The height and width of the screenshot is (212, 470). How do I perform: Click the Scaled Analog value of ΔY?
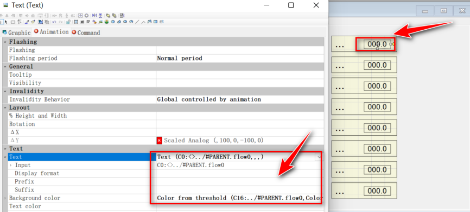[x=213, y=140]
